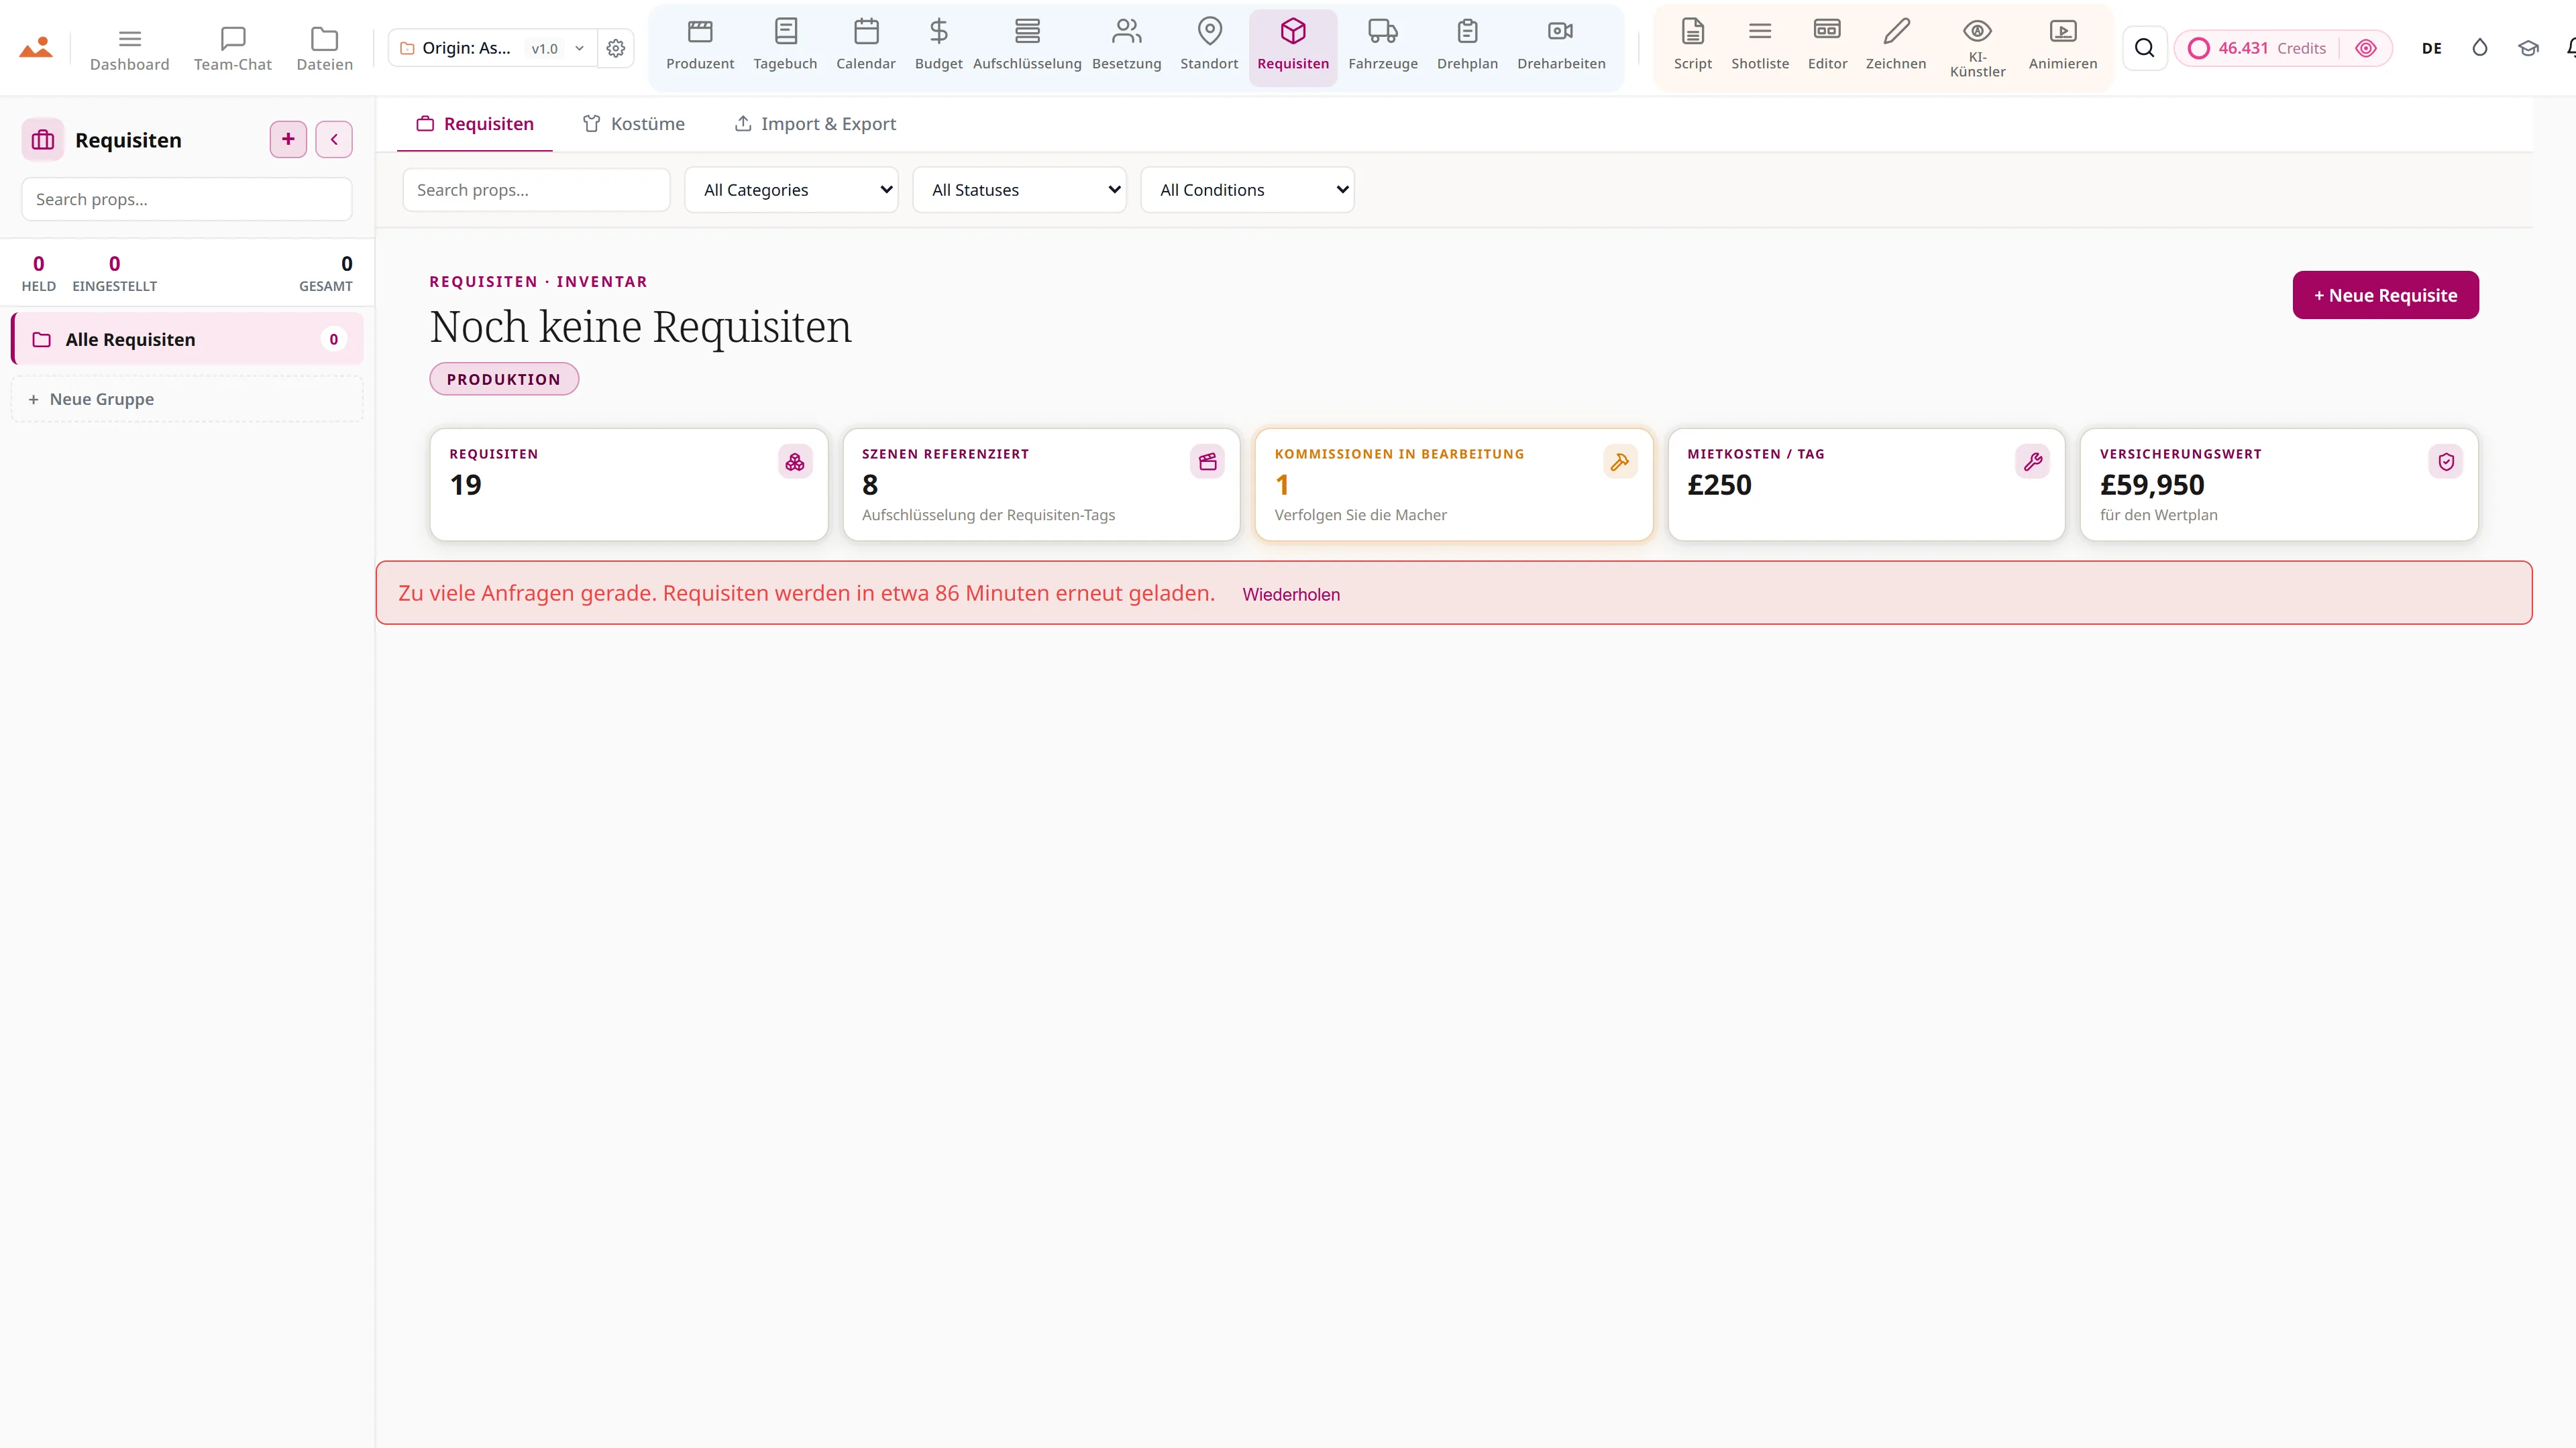The height and width of the screenshot is (1448, 2576).
Task: Expand the All Conditions dropdown
Action: [1247, 190]
